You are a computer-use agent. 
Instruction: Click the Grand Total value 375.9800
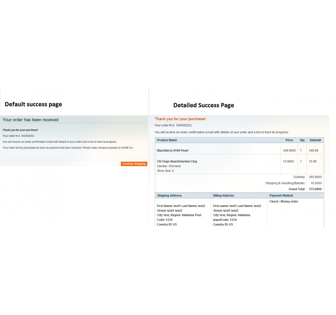315,189
